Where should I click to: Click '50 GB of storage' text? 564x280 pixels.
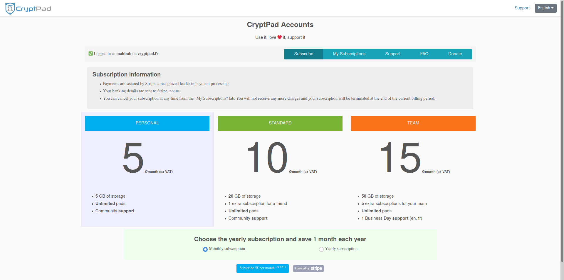(x=377, y=196)
